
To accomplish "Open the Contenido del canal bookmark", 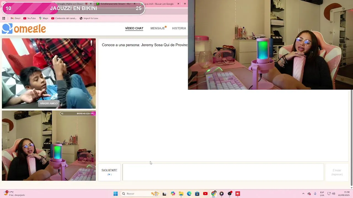I will tap(64, 18).
